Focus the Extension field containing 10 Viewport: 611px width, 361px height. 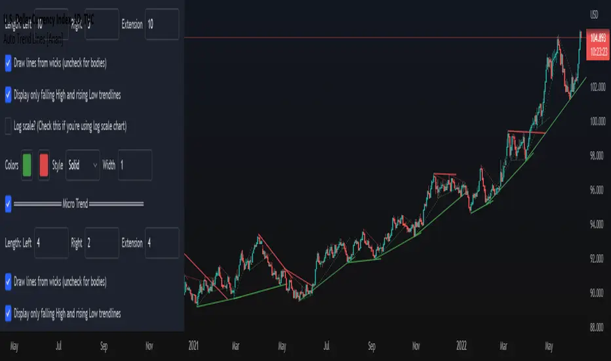pos(161,24)
